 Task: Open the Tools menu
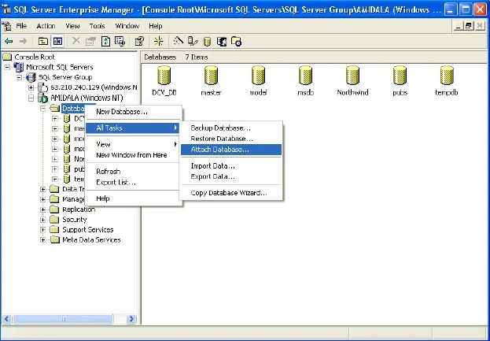tap(97, 26)
